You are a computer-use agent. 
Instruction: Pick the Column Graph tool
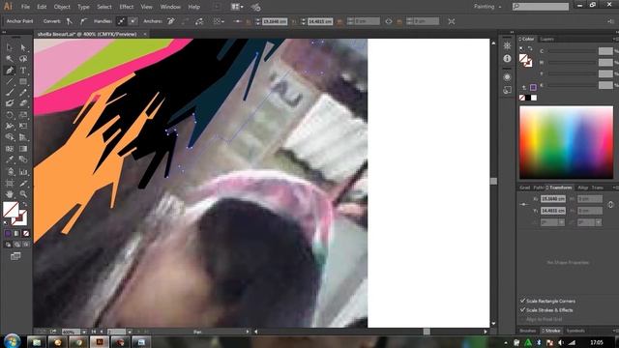pyautogui.click(x=23, y=172)
